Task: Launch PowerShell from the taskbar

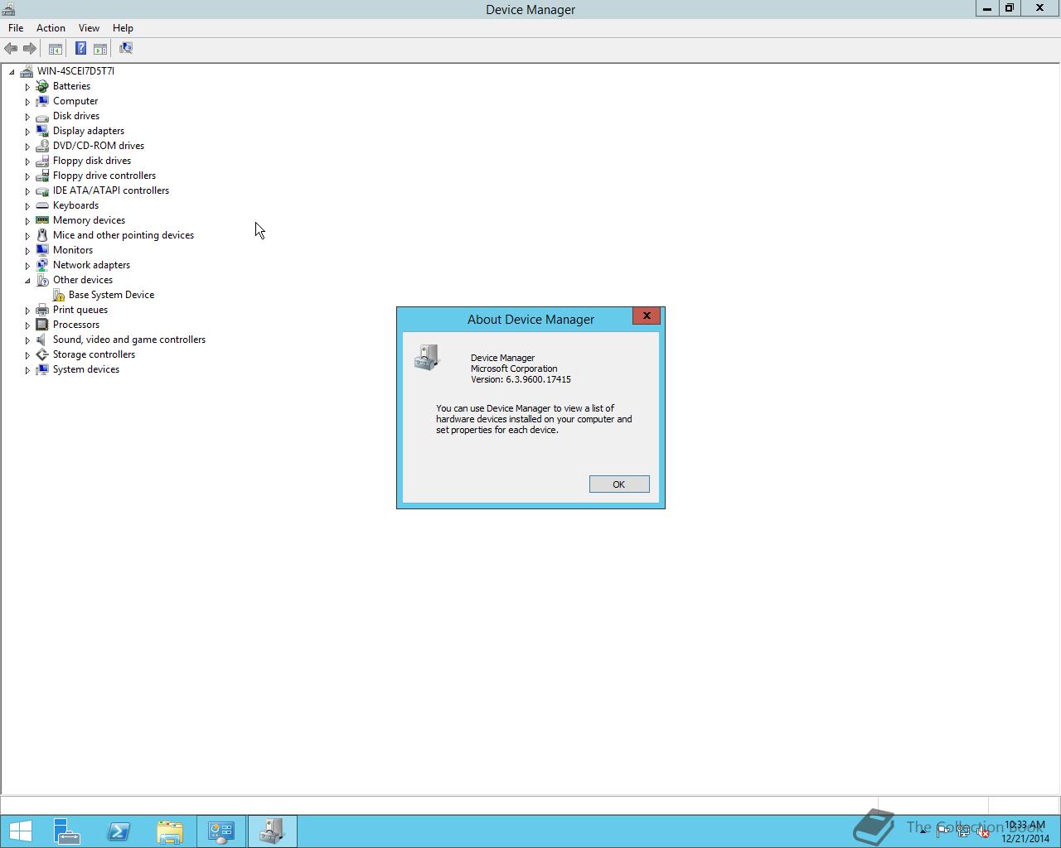Action: coord(119,831)
